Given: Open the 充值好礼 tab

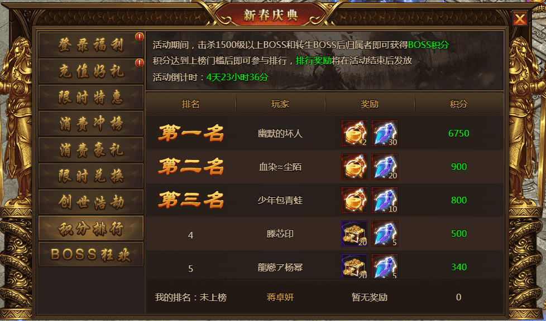Looking at the screenshot, I should 91,71.
